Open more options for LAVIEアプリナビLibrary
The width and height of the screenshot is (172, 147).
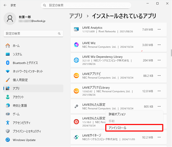159,91
